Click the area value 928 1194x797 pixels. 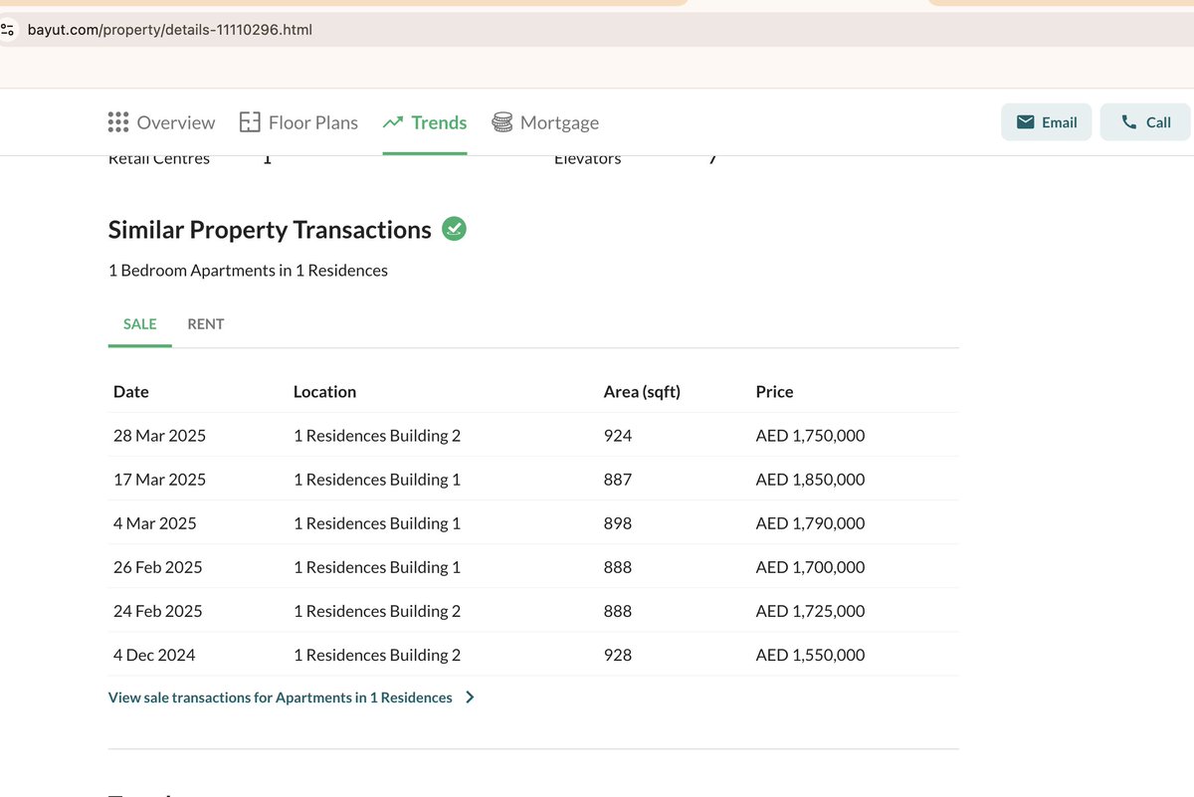coord(618,655)
